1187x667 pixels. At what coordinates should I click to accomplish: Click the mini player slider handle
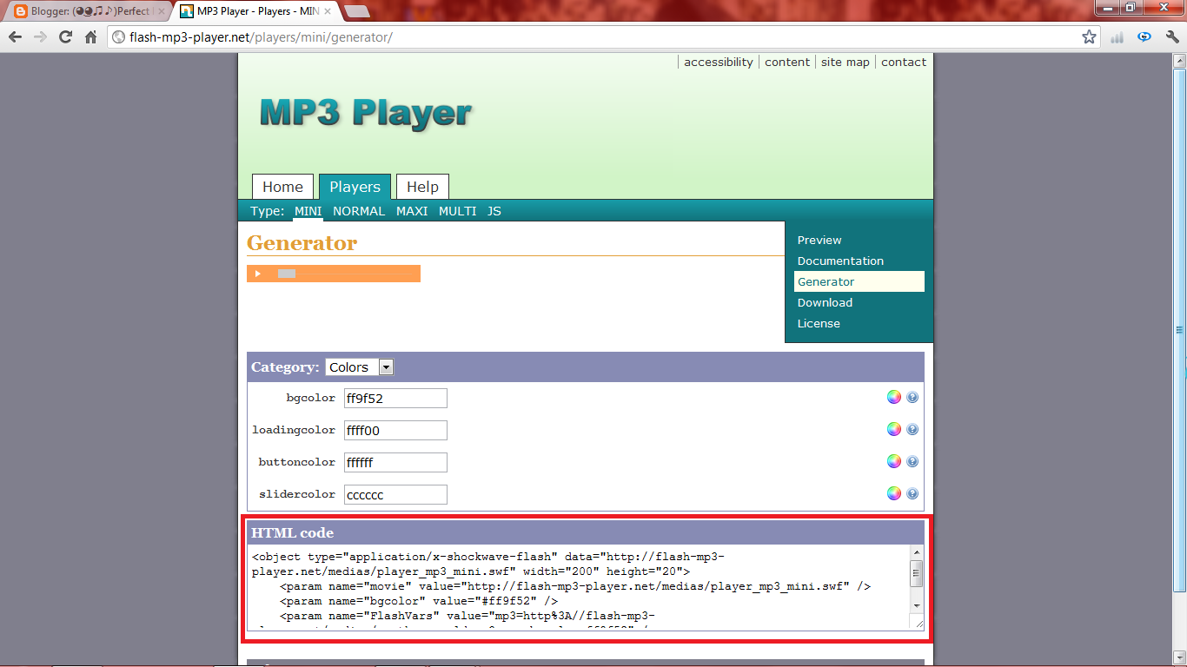[x=287, y=274]
